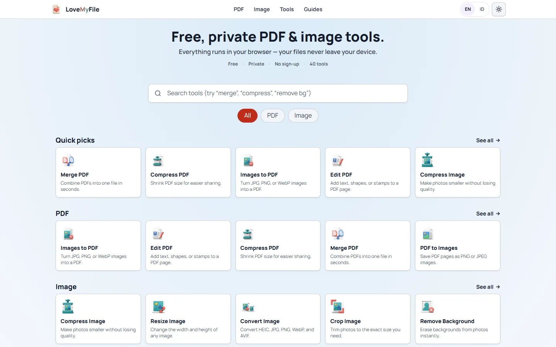This screenshot has width=556, height=347.
Task: Filter tools by Image pill
Action: [x=303, y=116]
